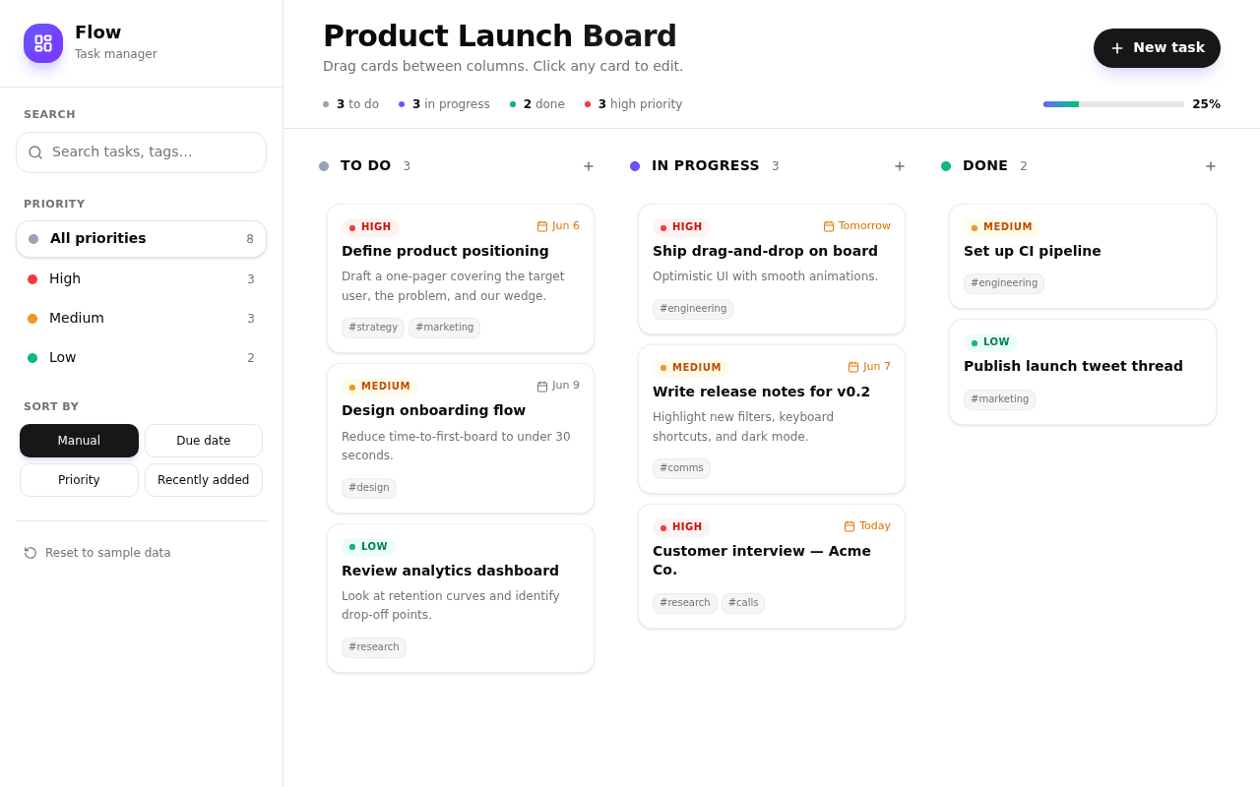Open the Set up CI pipeline card
The image size is (1260, 787).
(1083, 257)
